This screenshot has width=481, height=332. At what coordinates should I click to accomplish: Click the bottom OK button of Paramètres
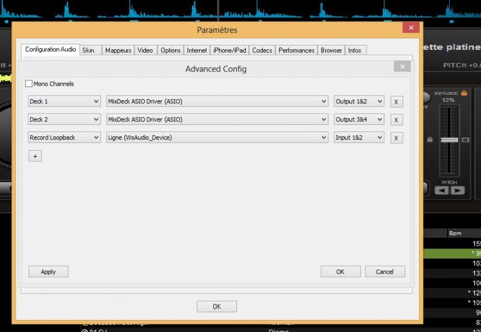coord(216,307)
